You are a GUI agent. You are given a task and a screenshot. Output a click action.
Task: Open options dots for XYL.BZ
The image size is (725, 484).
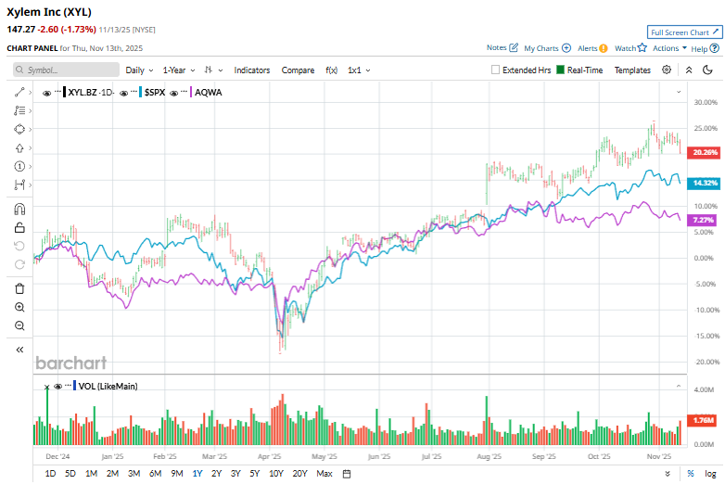[57, 92]
